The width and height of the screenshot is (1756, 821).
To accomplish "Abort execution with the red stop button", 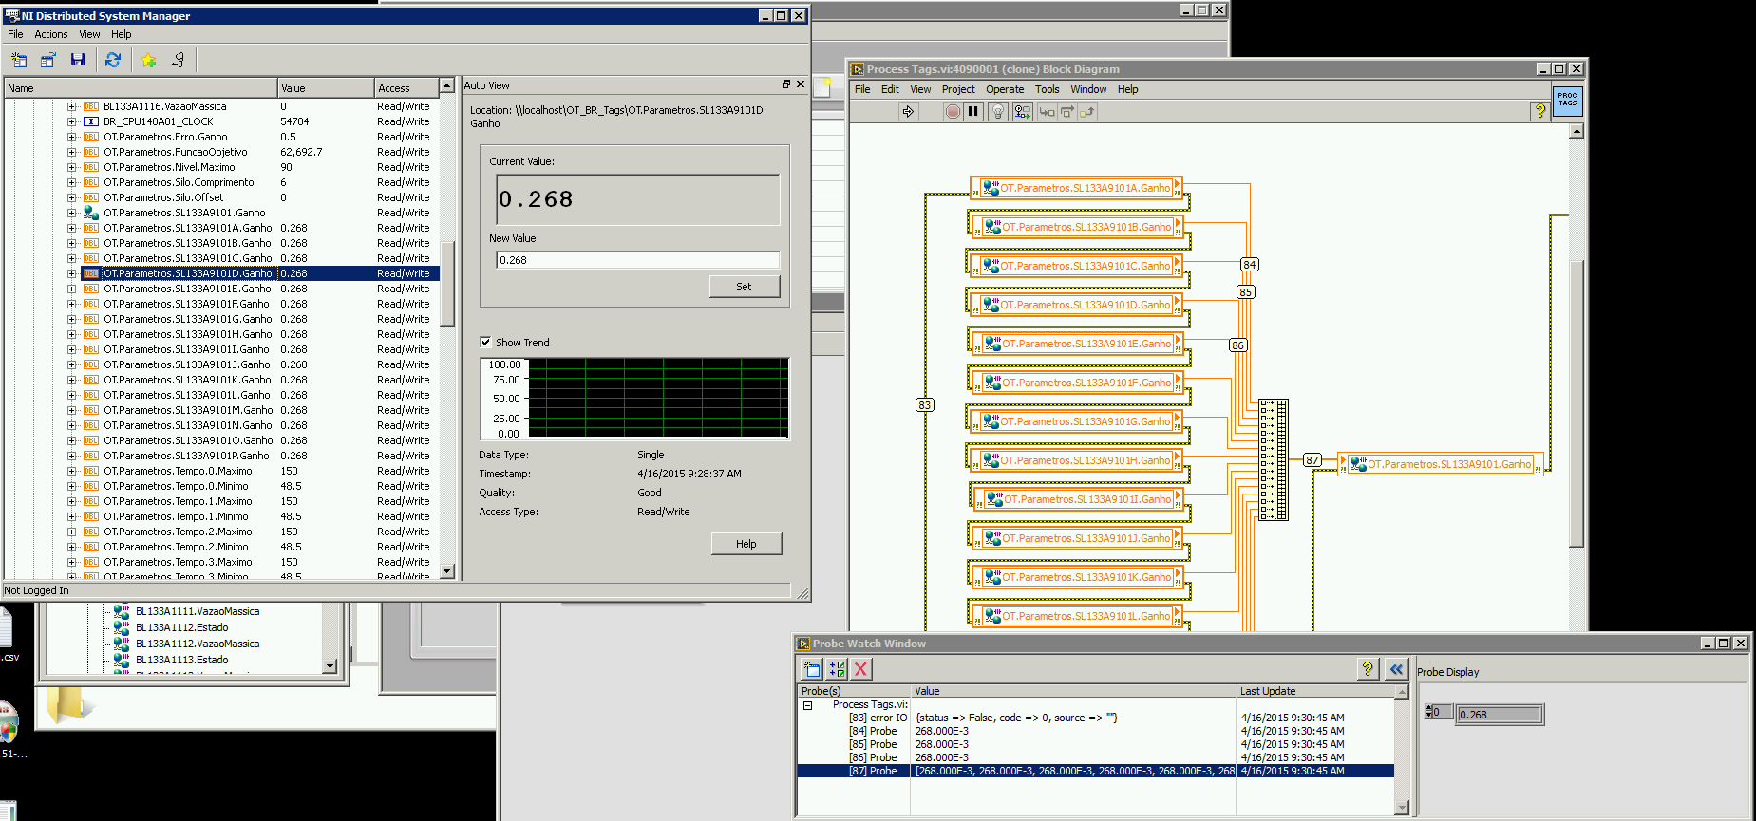I will 953,111.
